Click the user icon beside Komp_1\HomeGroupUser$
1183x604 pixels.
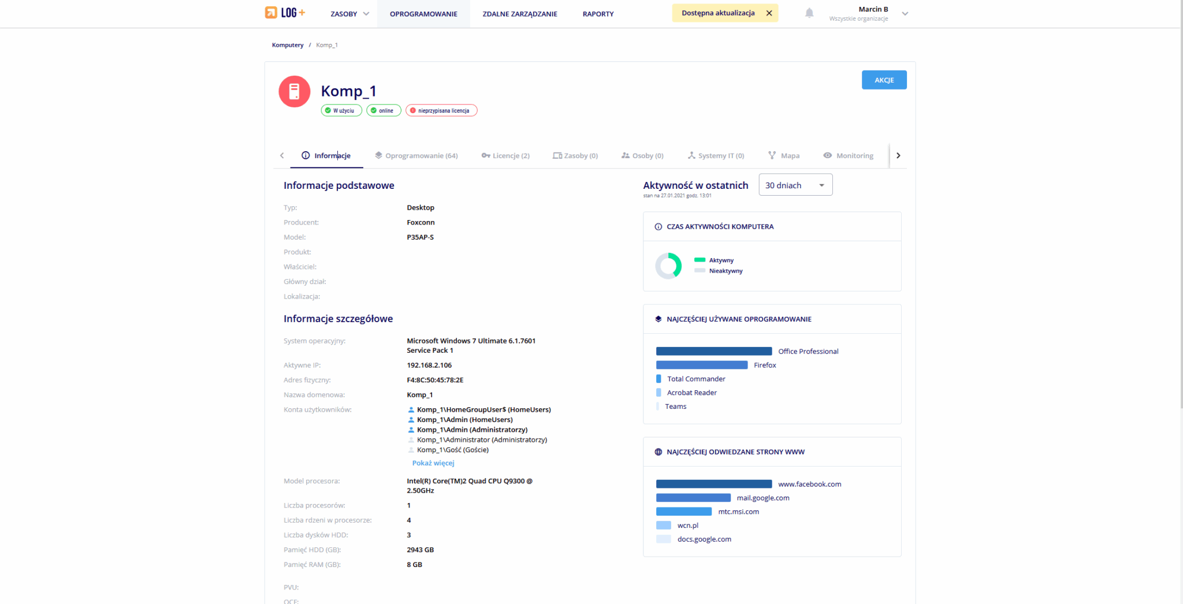[411, 410]
